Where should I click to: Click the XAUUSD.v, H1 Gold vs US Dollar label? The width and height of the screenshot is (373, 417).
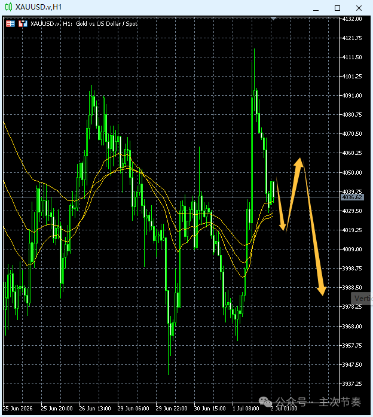tap(84, 24)
